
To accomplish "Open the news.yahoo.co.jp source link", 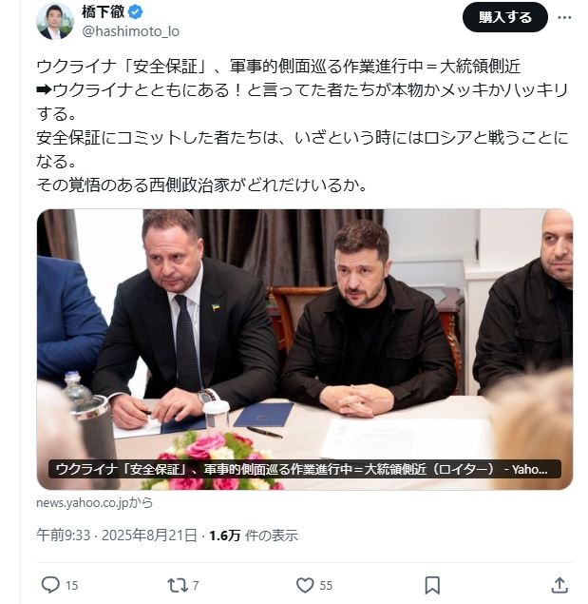I will 94,502.
